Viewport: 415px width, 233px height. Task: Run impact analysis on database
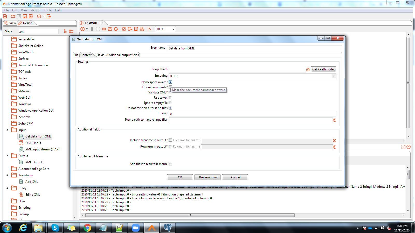[x=130, y=29]
